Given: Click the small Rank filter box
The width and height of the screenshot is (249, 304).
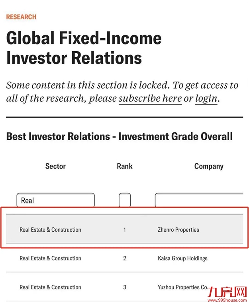Looking at the screenshot, I should [x=125, y=200].
